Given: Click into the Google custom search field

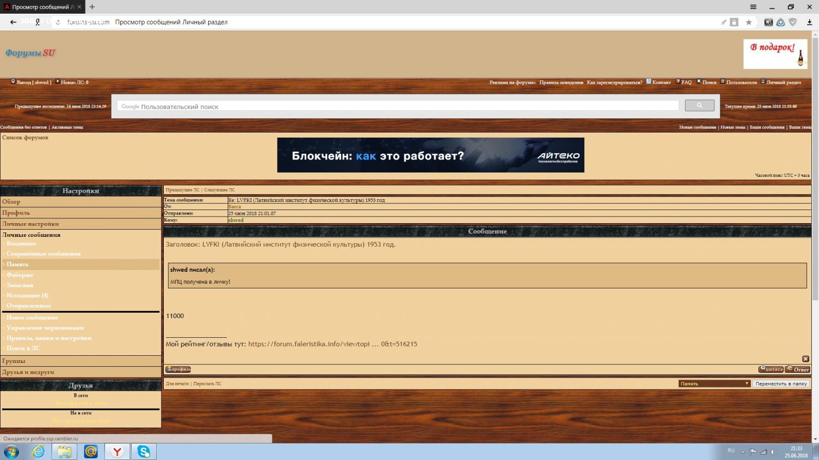Looking at the screenshot, I should tap(397, 106).
